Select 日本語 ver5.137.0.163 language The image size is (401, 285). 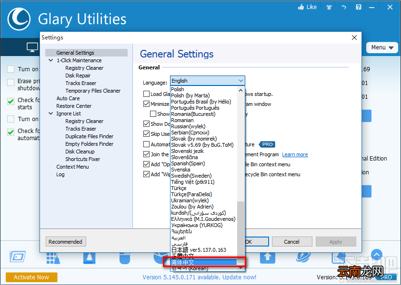tap(204, 250)
